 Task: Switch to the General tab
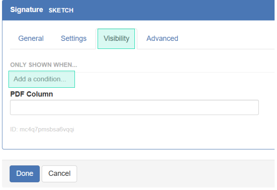31,38
